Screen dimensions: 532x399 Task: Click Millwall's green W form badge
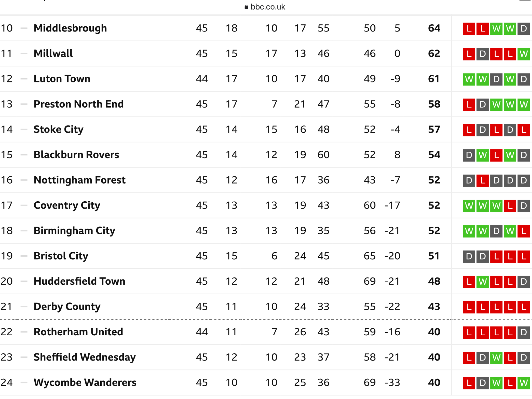tap(523, 54)
